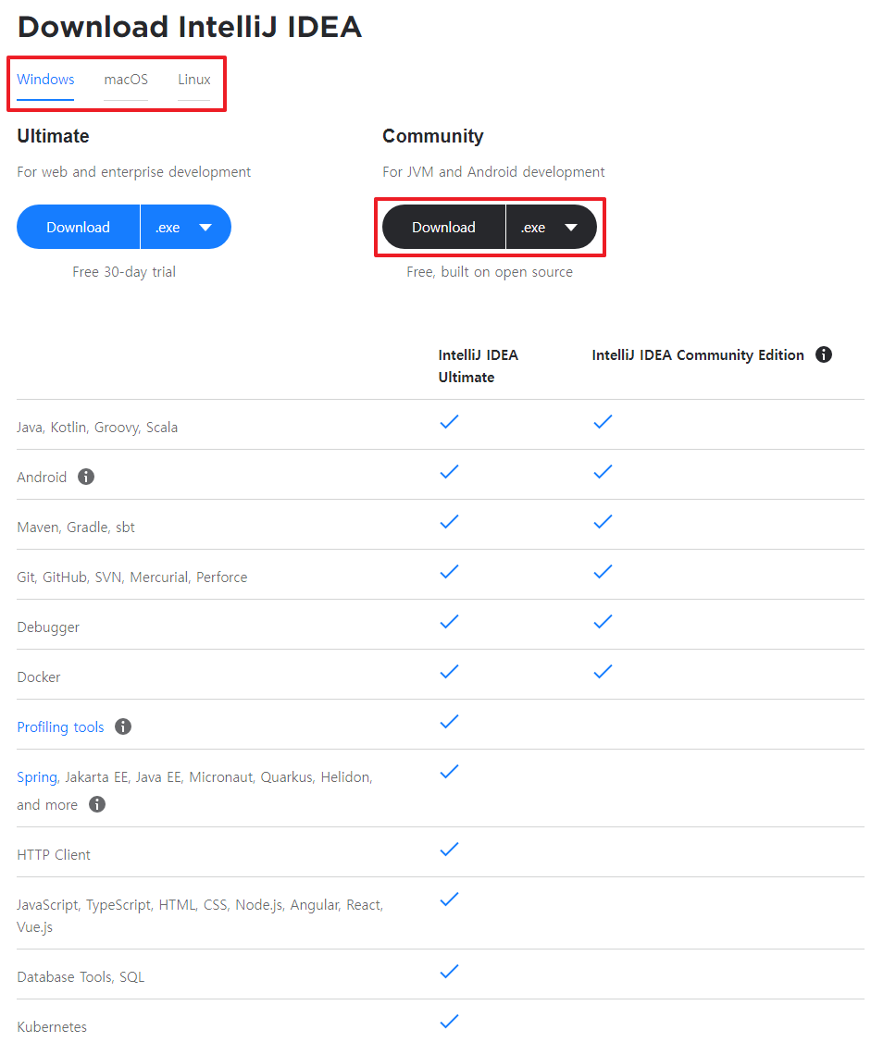Click the 'Debugger' row label
Screen dimensions: 871x1055
(48, 627)
